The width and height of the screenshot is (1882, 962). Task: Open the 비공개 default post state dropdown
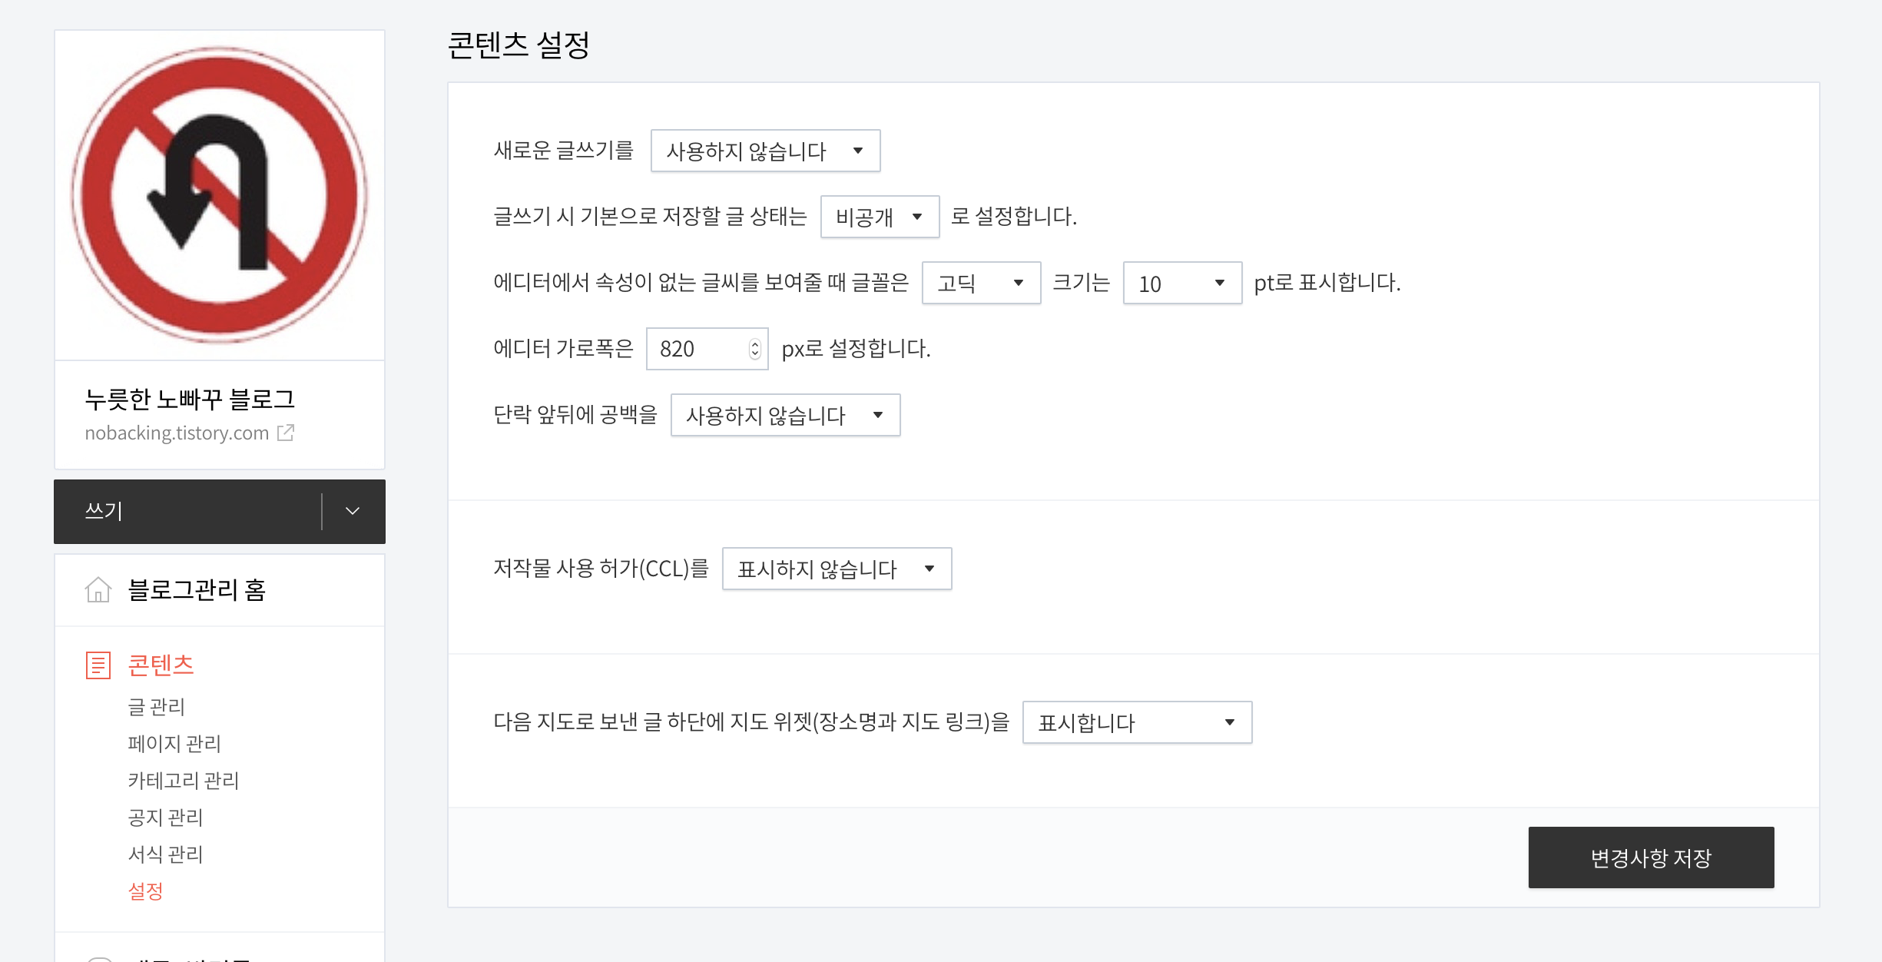pos(880,217)
